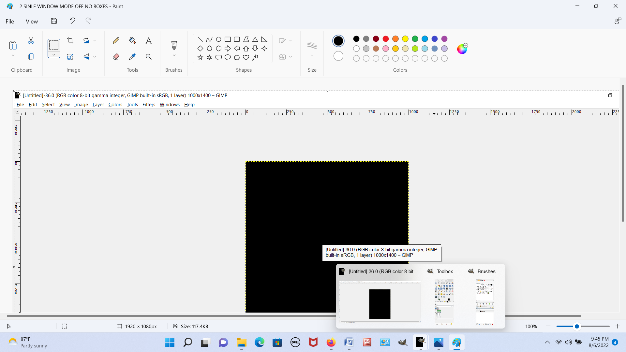The image size is (626, 352).
Task: Open the Brushes dropdown chevron
Action: point(174,55)
